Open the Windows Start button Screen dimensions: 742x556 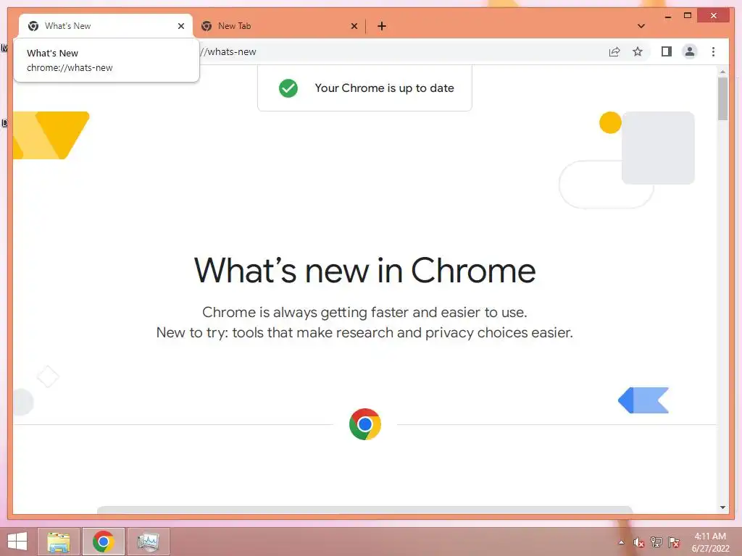tap(17, 542)
